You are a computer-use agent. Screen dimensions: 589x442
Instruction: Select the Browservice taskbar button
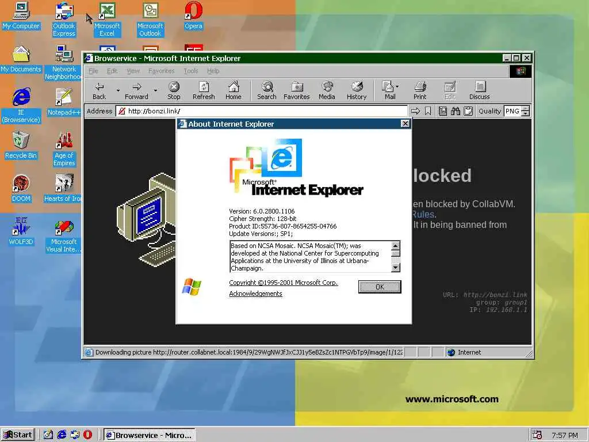150,435
